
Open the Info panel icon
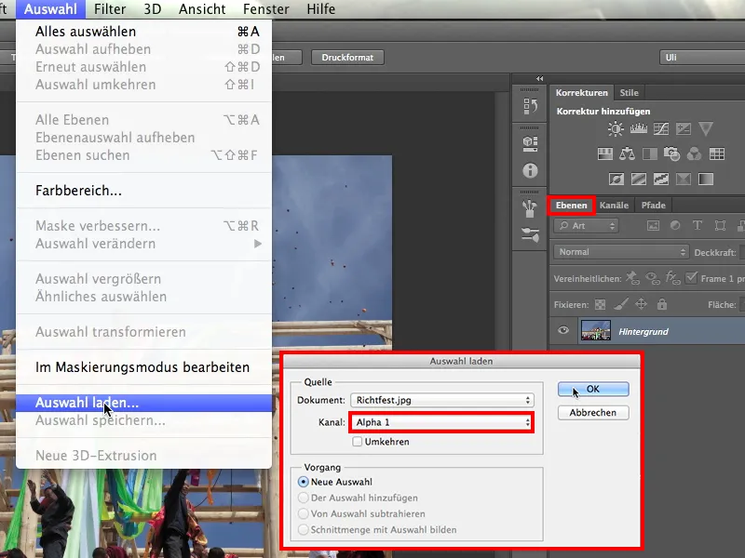530,170
